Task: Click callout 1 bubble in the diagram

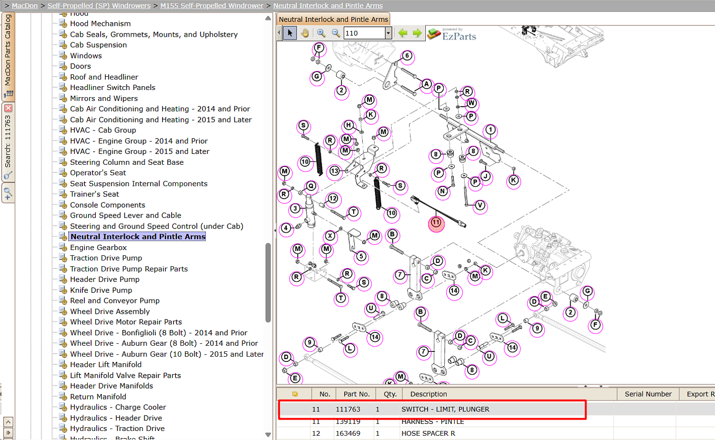Action: tap(490, 130)
